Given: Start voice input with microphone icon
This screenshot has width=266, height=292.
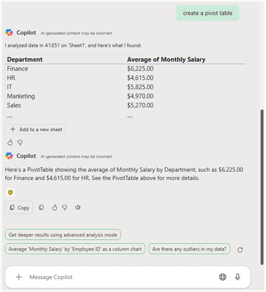Looking at the screenshot, I should [x=238, y=277].
